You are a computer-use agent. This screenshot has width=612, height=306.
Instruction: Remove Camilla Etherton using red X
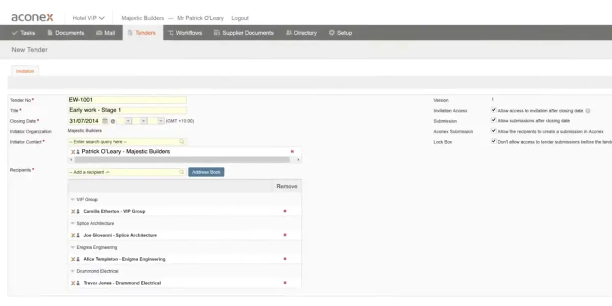click(285, 211)
